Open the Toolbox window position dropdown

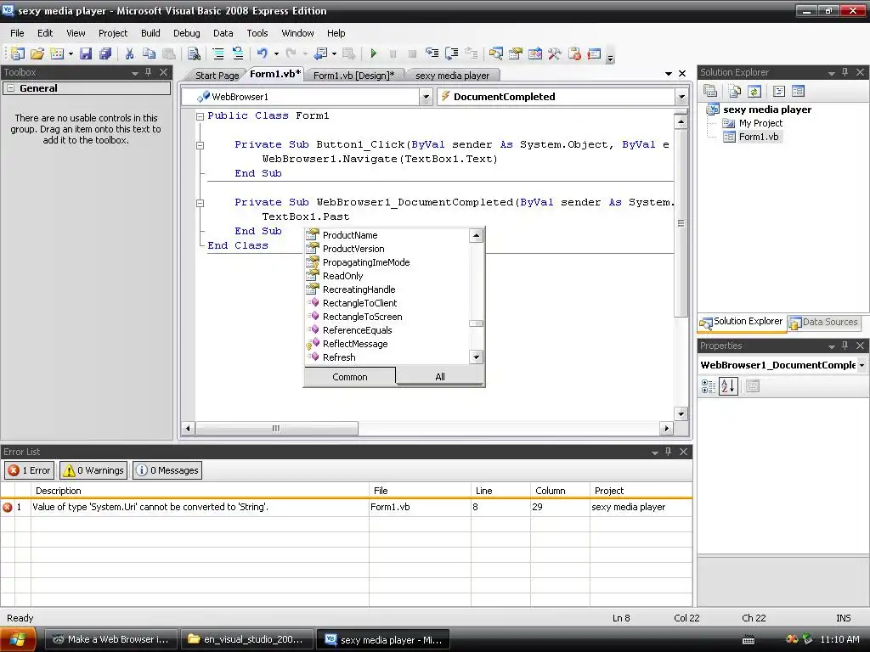pyautogui.click(x=134, y=73)
